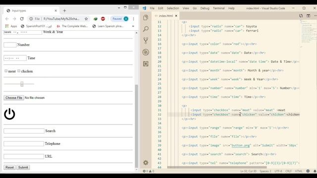Open the feedback smiley in status bar
Screen dimensions: 317x178
click(x=308, y=171)
